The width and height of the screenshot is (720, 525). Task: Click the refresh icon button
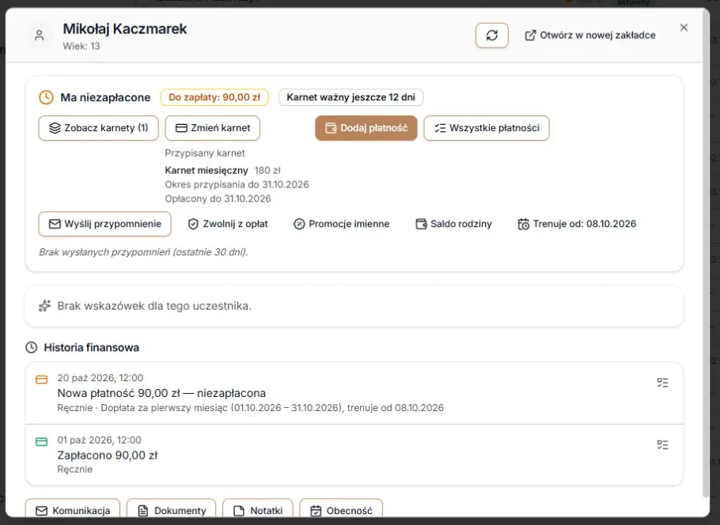coord(492,36)
